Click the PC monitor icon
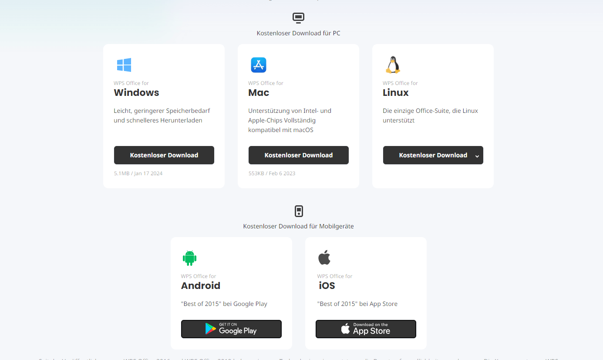This screenshot has width=603, height=360. click(x=298, y=18)
